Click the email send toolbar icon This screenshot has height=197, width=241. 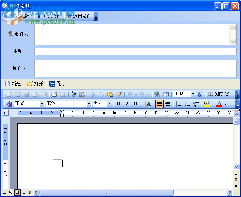tap(44, 94)
